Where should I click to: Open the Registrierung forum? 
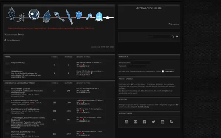point(18,63)
